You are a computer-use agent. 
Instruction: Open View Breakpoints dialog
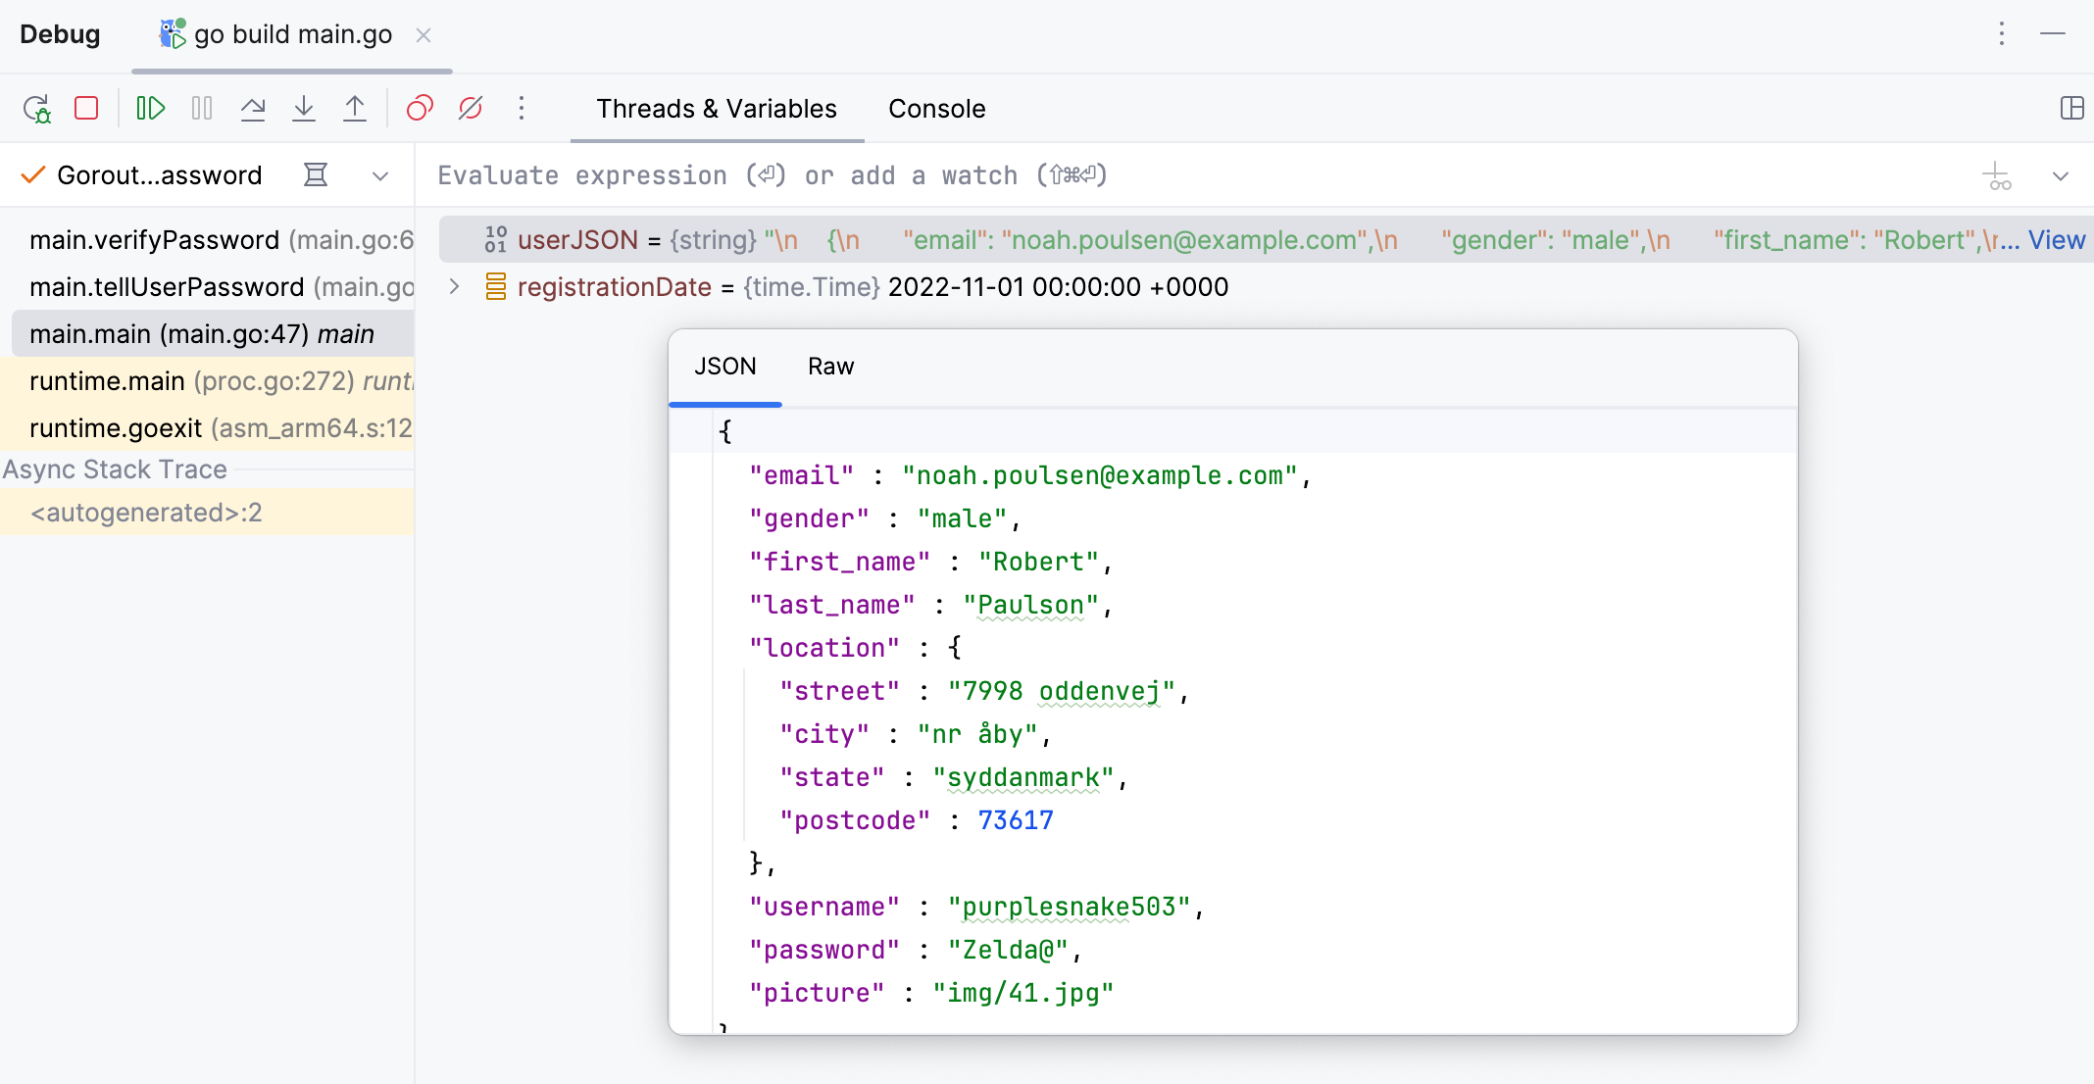coord(420,108)
